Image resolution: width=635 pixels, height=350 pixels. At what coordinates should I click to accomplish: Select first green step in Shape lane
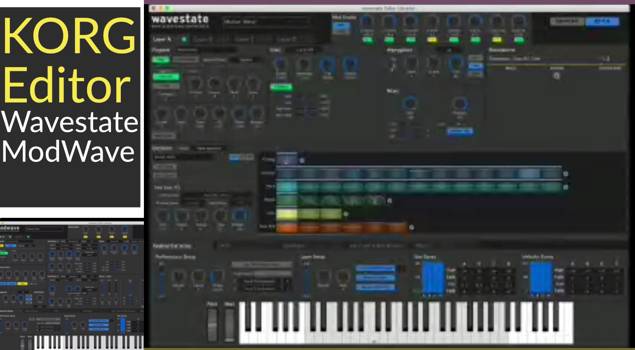(287, 201)
